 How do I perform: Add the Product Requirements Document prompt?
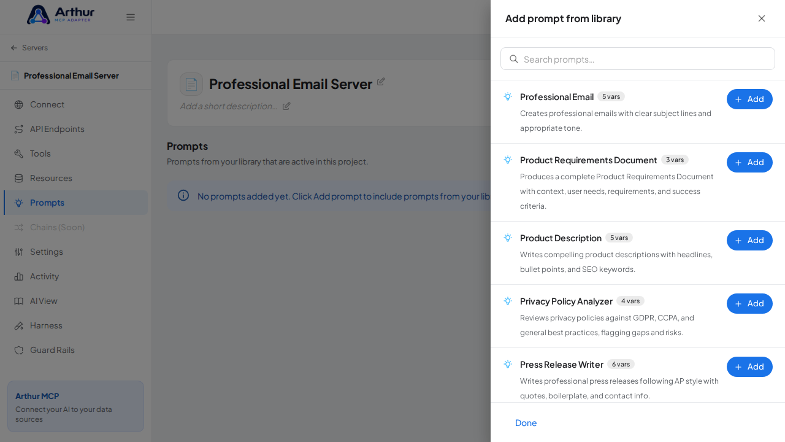point(749,162)
